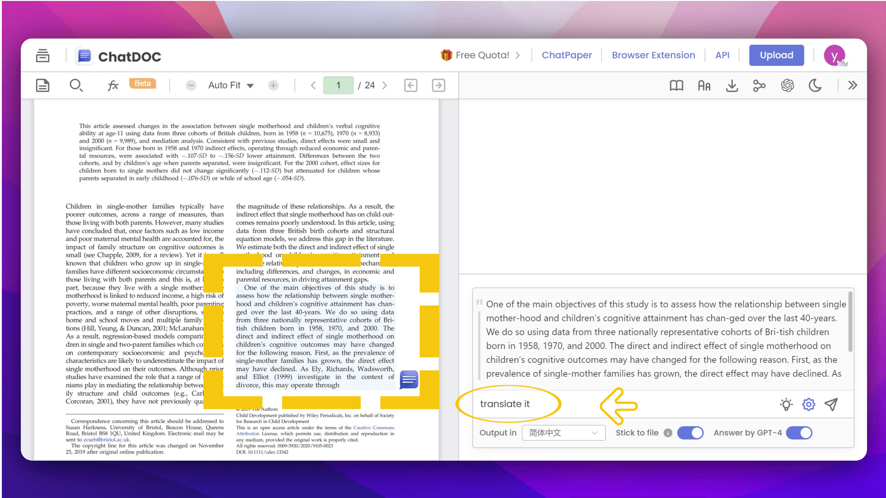This screenshot has height=498, width=886.
Task: Click the ChatDOC logo icon
Action: point(84,56)
